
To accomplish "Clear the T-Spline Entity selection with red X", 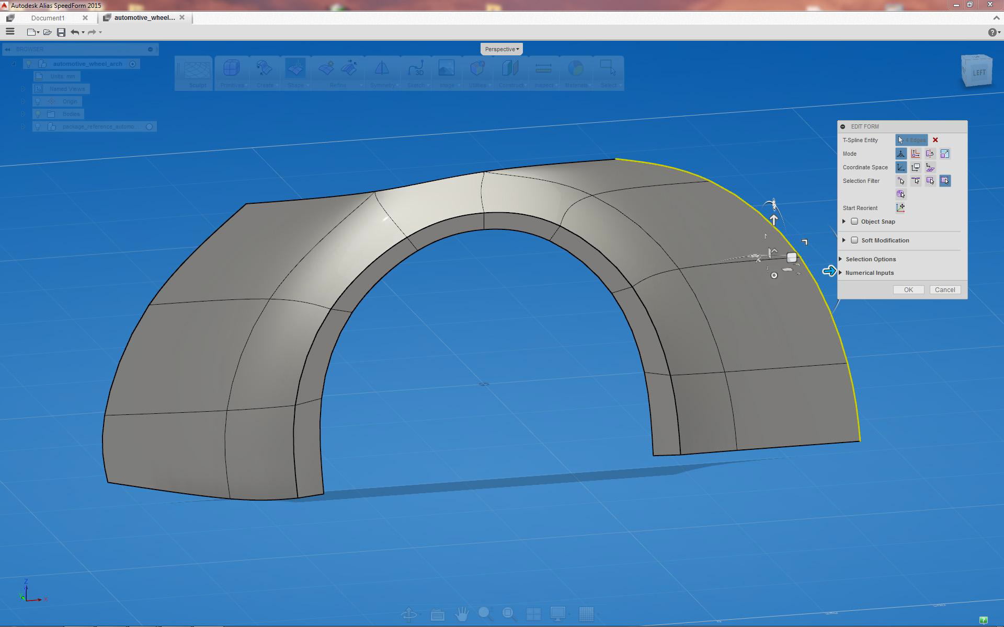I will tap(935, 140).
